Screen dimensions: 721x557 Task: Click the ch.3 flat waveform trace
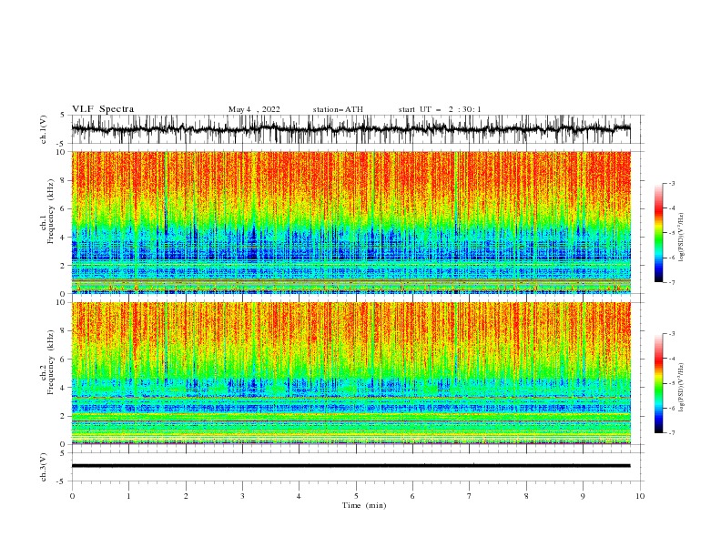tap(350, 466)
